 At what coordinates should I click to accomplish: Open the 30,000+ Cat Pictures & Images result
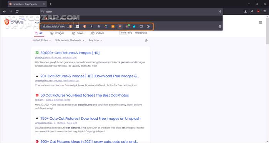(x=70, y=53)
